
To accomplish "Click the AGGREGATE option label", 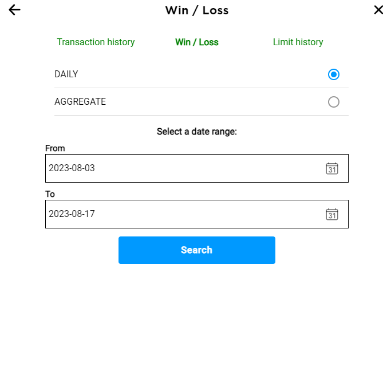I will [x=80, y=102].
